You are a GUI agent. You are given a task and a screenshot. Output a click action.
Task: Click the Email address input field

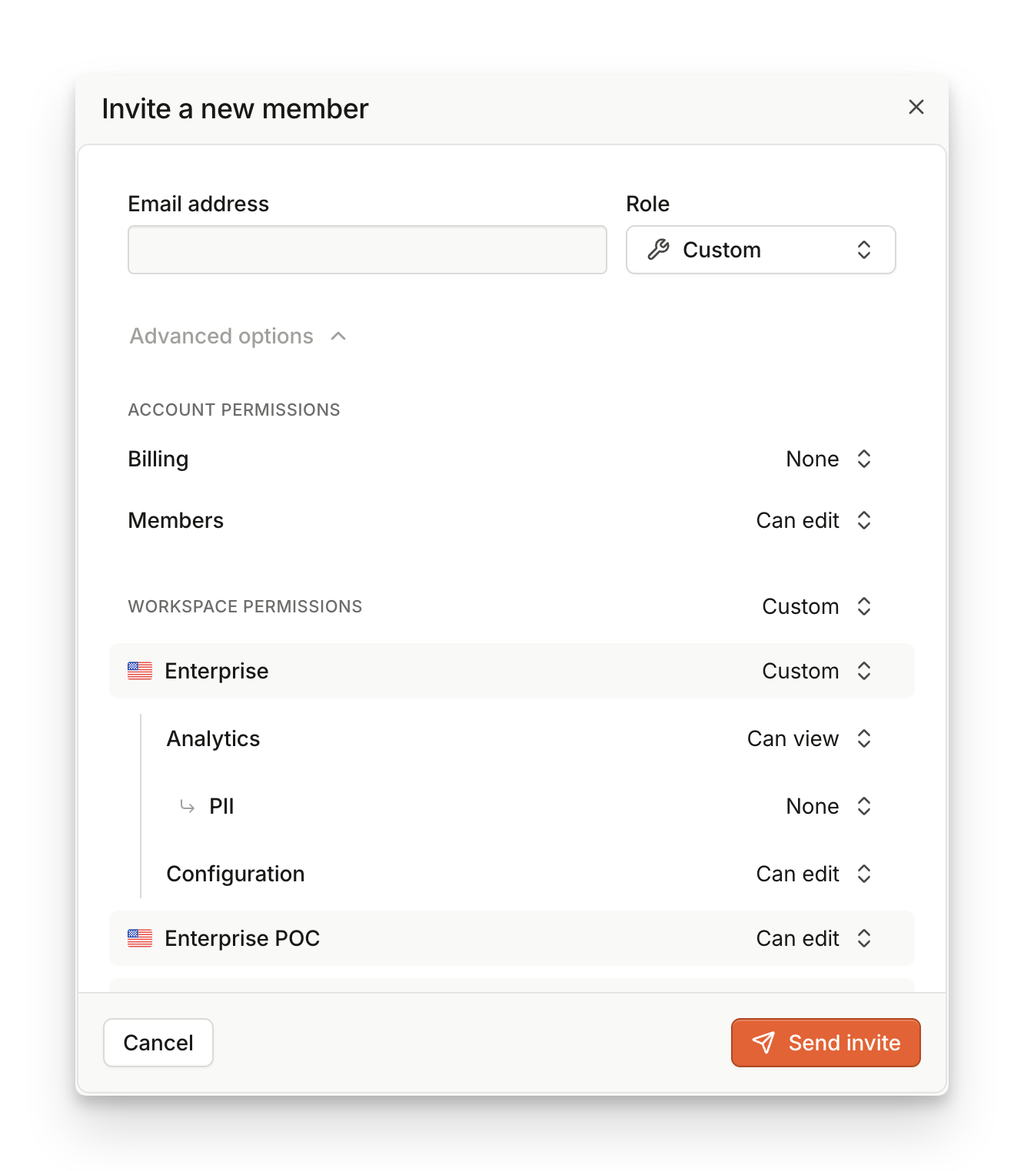367,250
